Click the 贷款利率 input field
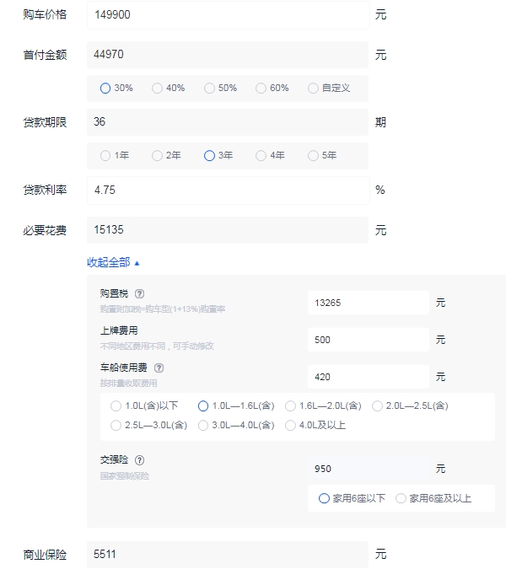This screenshot has width=506, height=569. pyautogui.click(x=228, y=190)
